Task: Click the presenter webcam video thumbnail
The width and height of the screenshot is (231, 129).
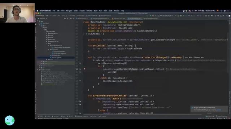Action: pos(17,13)
